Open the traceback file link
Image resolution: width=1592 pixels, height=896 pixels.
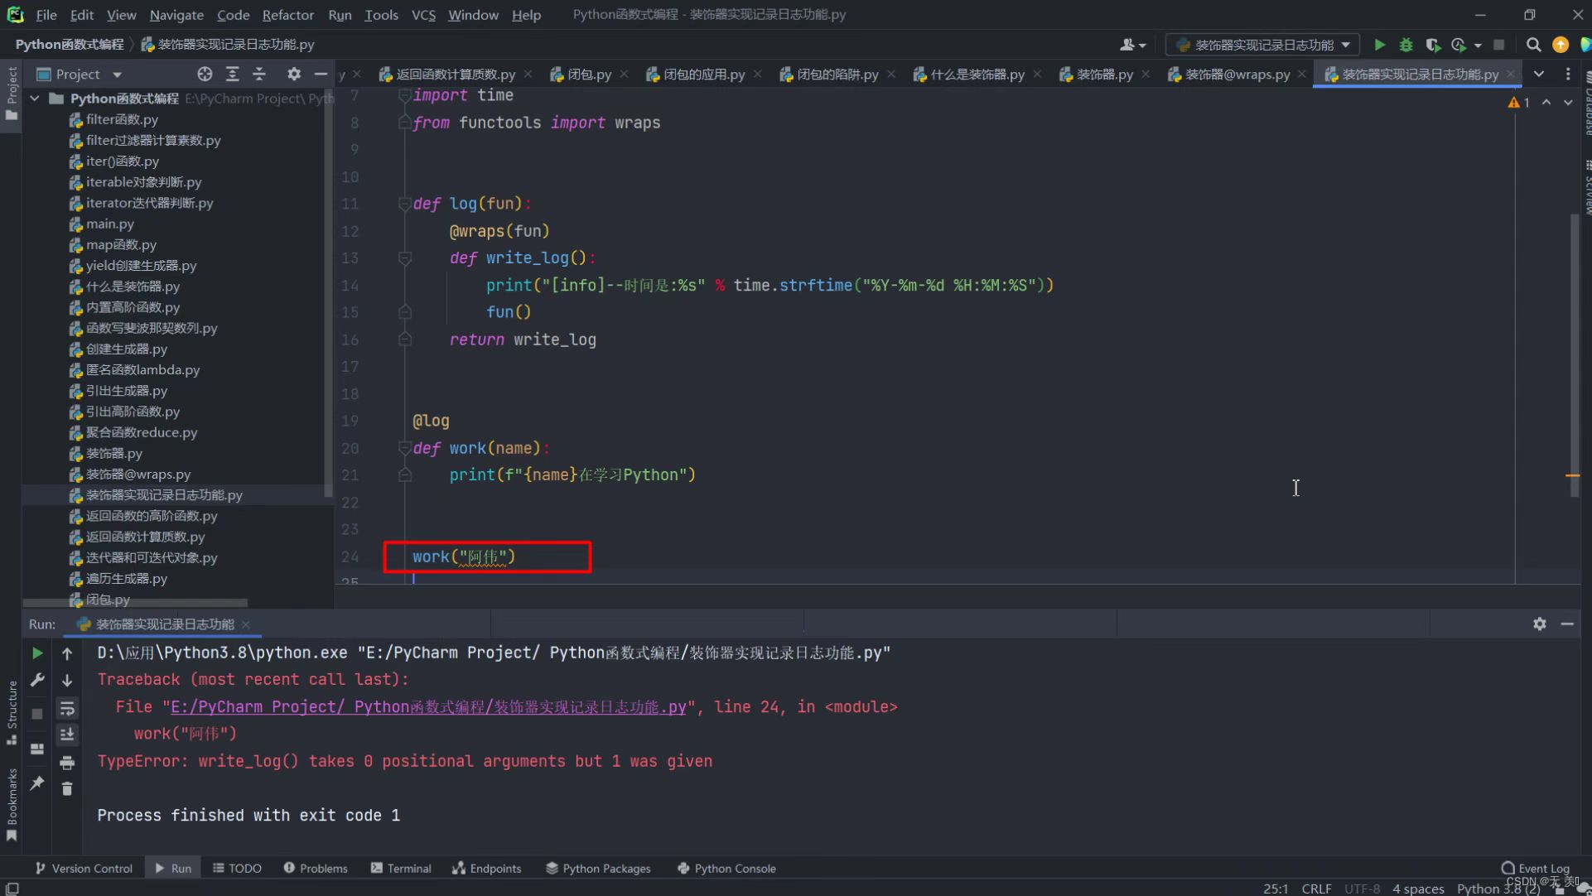click(427, 707)
